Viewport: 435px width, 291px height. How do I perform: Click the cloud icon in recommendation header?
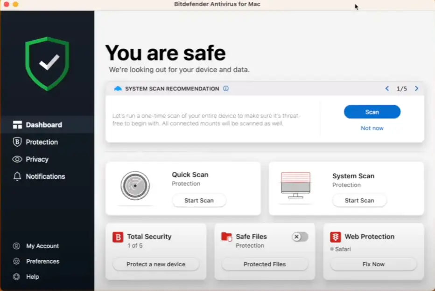tap(118, 88)
